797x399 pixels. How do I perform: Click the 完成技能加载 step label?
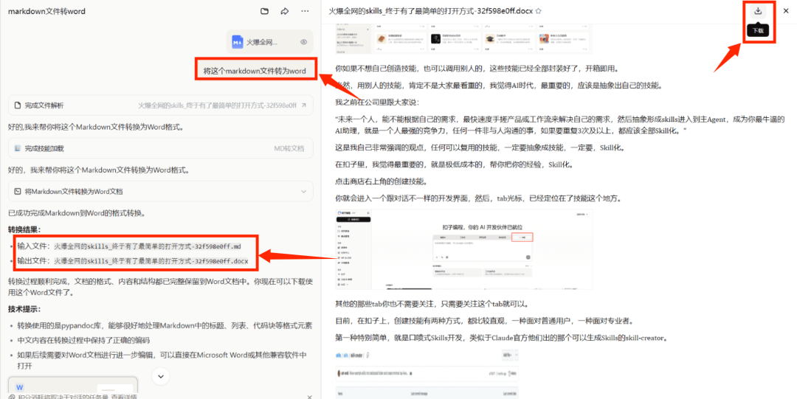(44, 148)
